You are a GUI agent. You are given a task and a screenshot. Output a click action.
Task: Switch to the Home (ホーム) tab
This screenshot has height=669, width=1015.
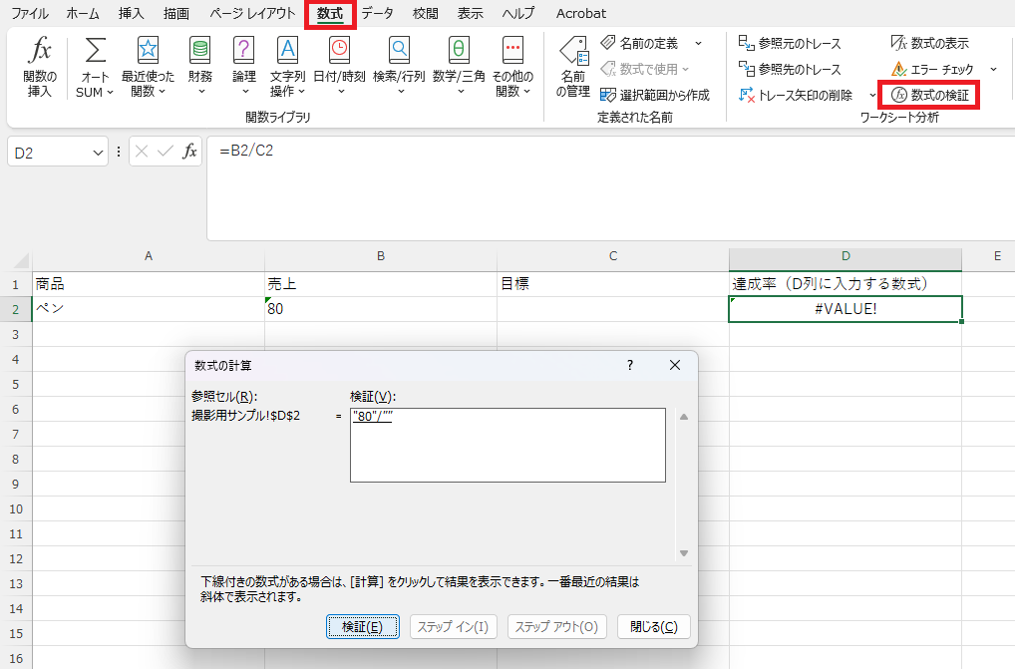(83, 13)
